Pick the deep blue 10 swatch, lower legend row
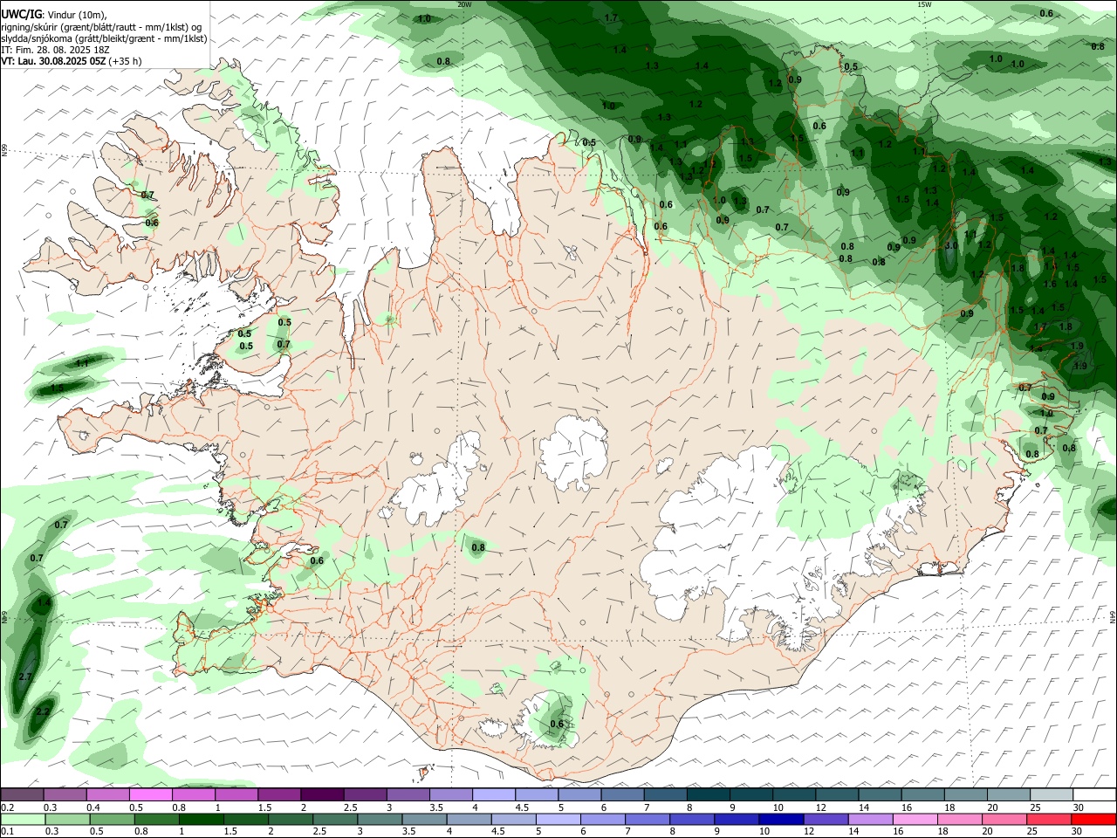 [x=780, y=820]
